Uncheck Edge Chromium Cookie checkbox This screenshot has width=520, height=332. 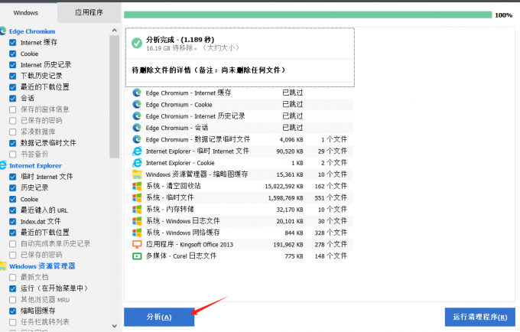tap(12, 54)
